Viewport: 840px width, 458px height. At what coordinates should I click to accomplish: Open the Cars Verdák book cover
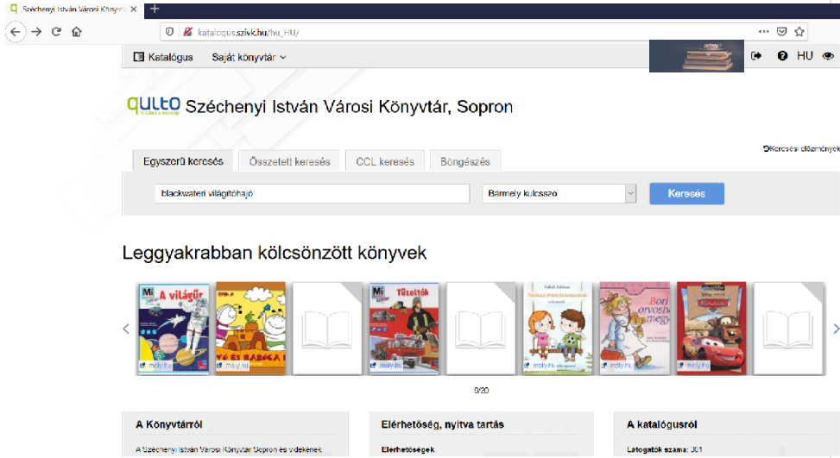pyautogui.click(x=711, y=328)
